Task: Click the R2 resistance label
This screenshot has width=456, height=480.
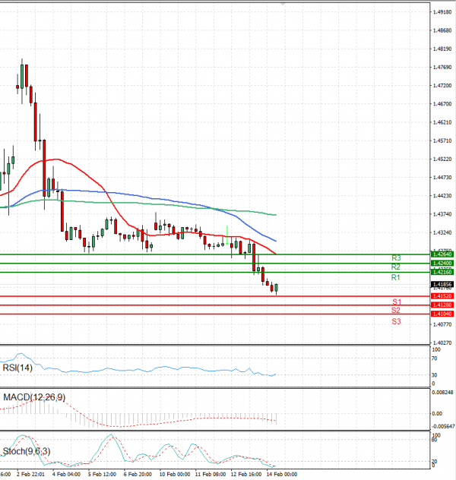Action: [396, 267]
